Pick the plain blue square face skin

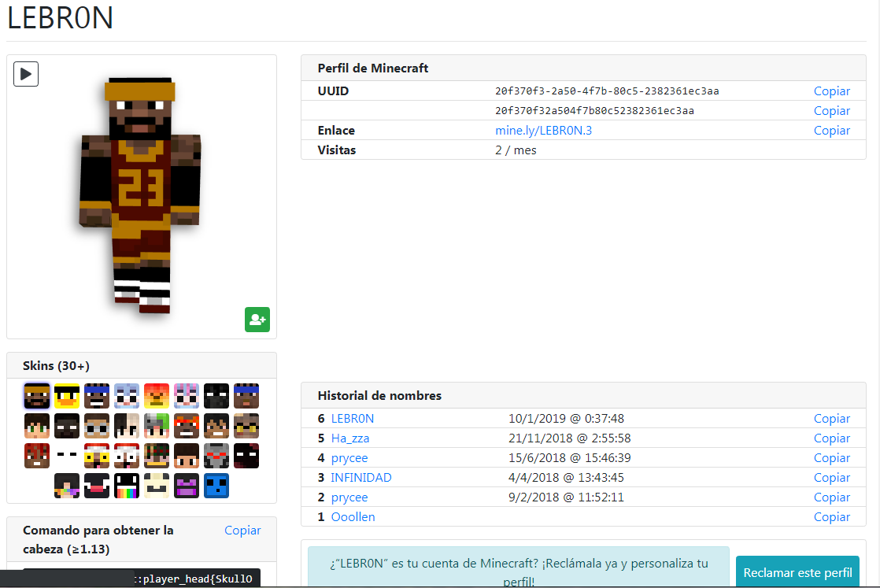[x=216, y=486]
